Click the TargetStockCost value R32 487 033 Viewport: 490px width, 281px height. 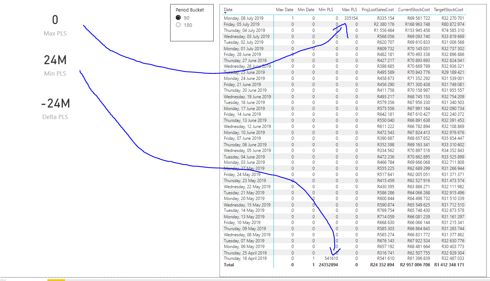453,258
